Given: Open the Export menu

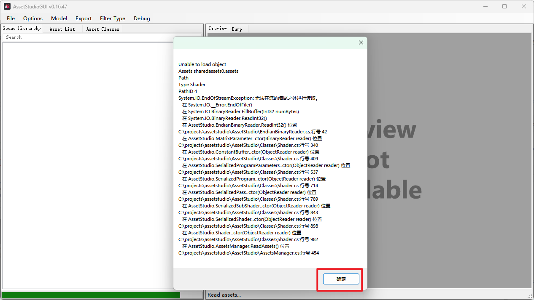Looking at the screenshot, I should coord(84,18).
